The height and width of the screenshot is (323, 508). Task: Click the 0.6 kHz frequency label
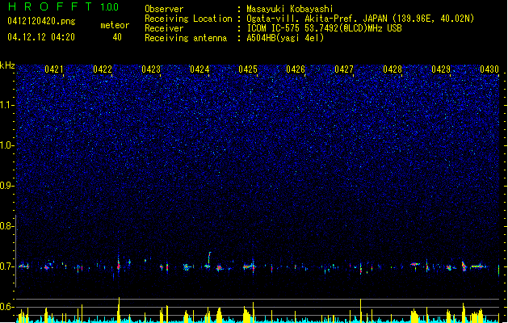[6, 307]
